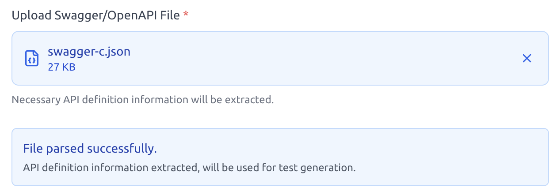Image resolution: width=557 pixels, height=195 pixels.
Task: Click the 'File parsed successfully.' heading
Action: click(90, 149)
